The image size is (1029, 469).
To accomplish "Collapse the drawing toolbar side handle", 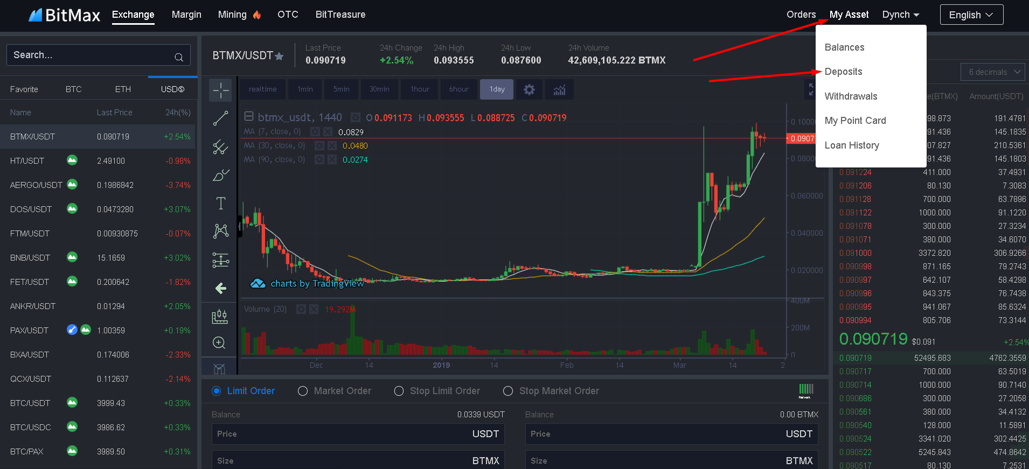I will (240, 226).
